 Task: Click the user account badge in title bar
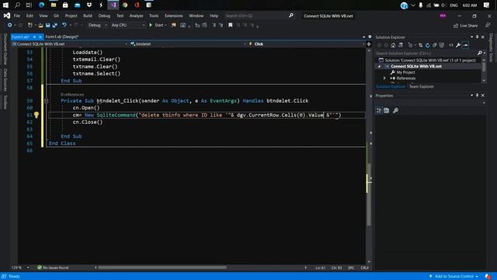coord(443,16)
